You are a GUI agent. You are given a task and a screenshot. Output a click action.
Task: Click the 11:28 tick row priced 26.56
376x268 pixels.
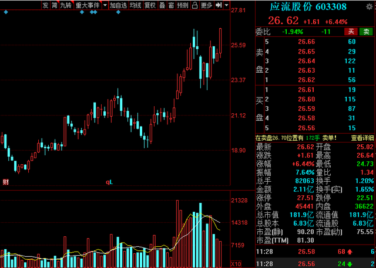point(315,264)
